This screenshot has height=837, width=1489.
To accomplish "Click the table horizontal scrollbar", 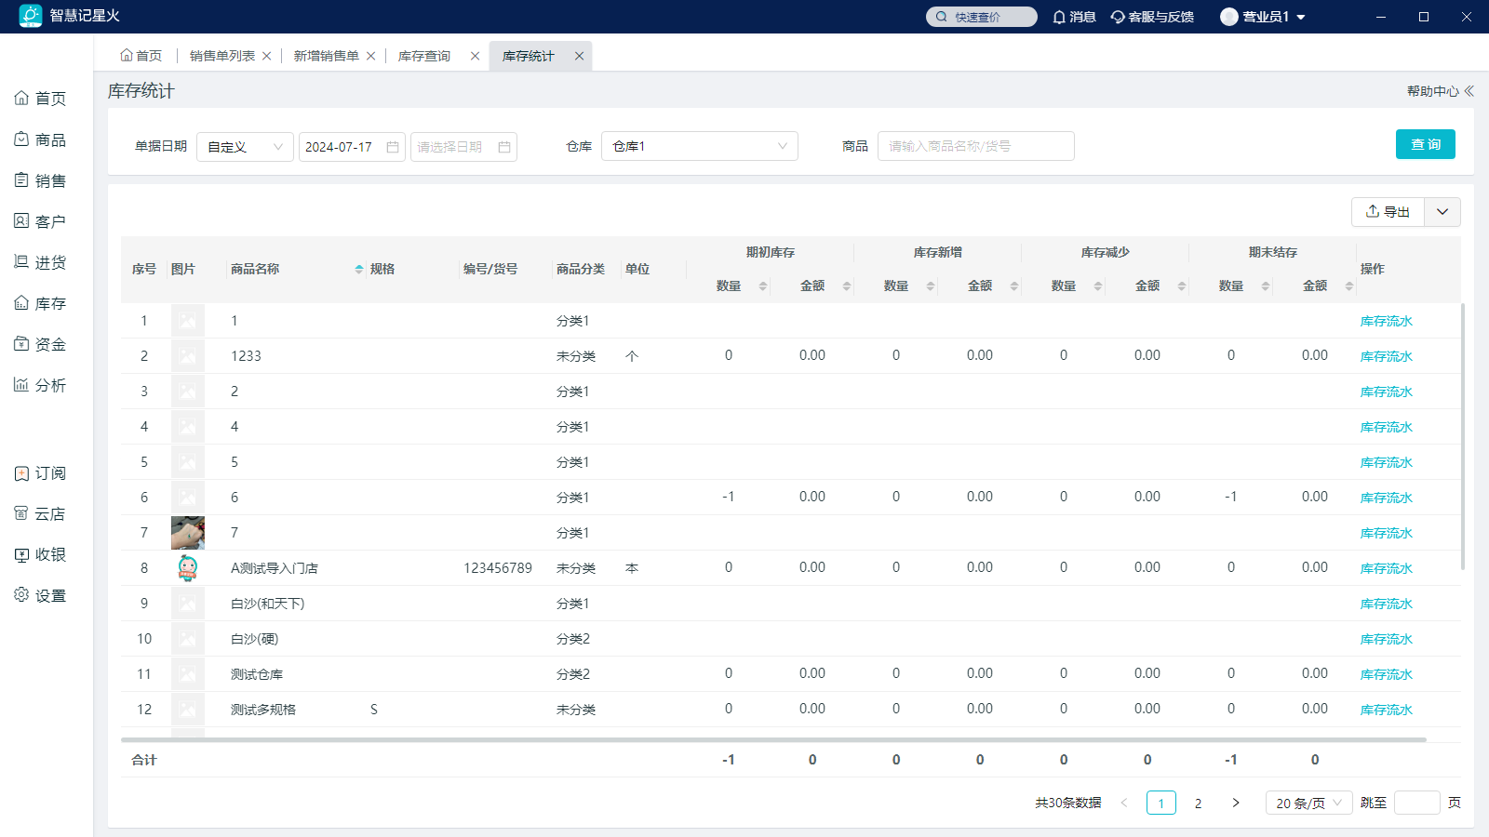I will point(773,740).
